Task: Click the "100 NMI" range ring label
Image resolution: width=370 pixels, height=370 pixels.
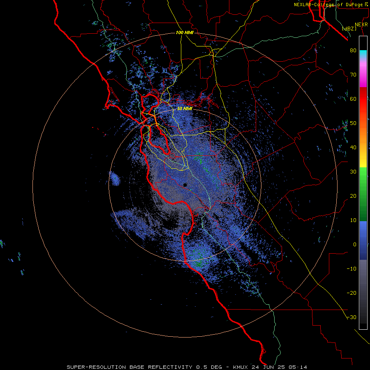Action: click(x=185, y=32)
